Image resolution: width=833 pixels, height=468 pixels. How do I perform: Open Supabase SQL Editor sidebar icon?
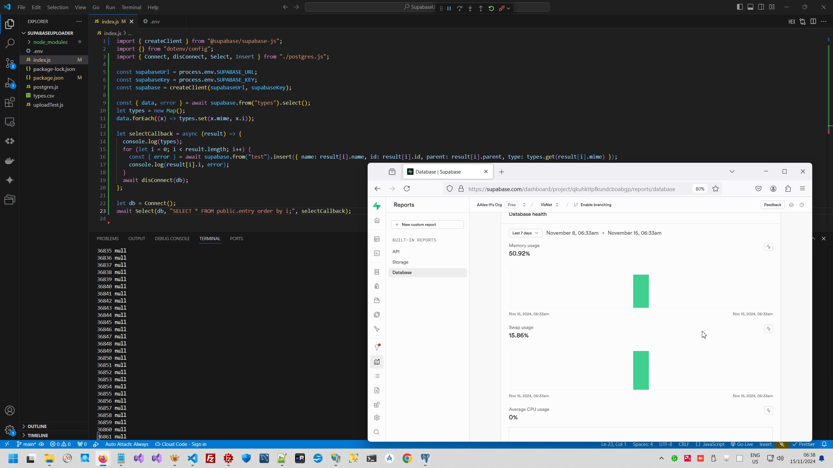377,253
